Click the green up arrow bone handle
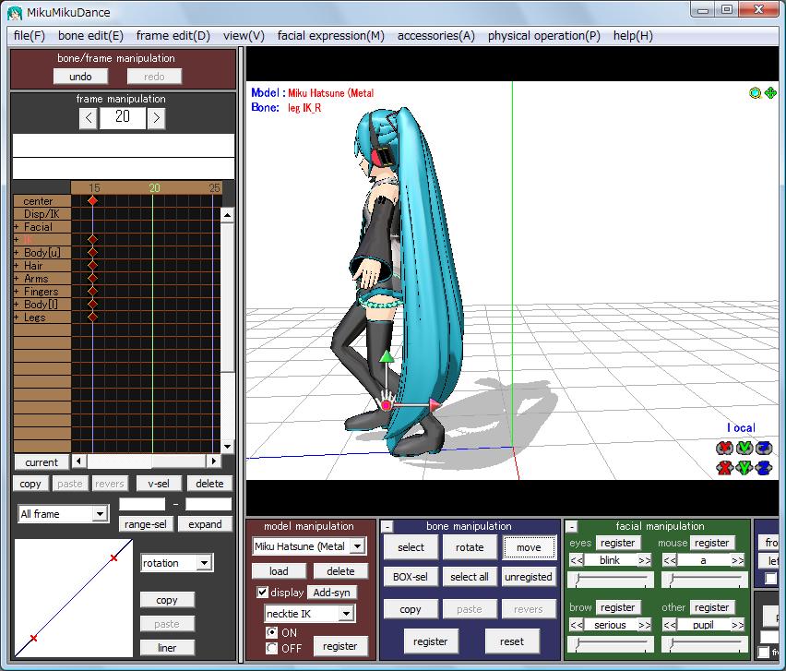 pyautogui.click(x=386, y=356)
